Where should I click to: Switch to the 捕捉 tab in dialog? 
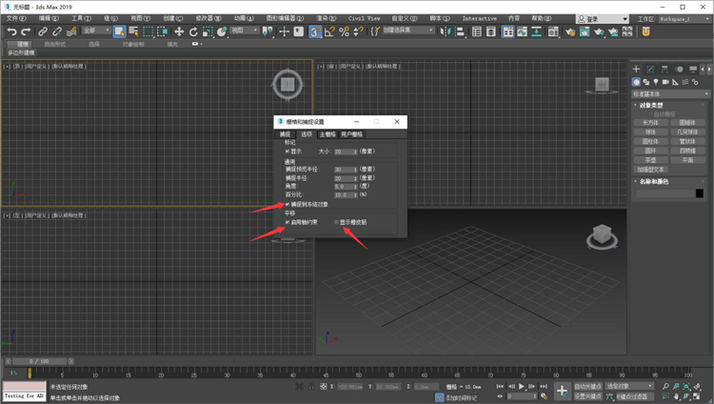point(285,134)
